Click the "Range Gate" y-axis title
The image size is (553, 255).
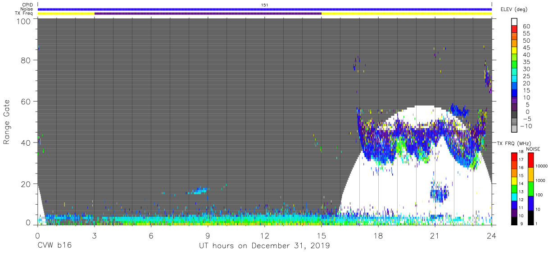[x=7, y=122]
